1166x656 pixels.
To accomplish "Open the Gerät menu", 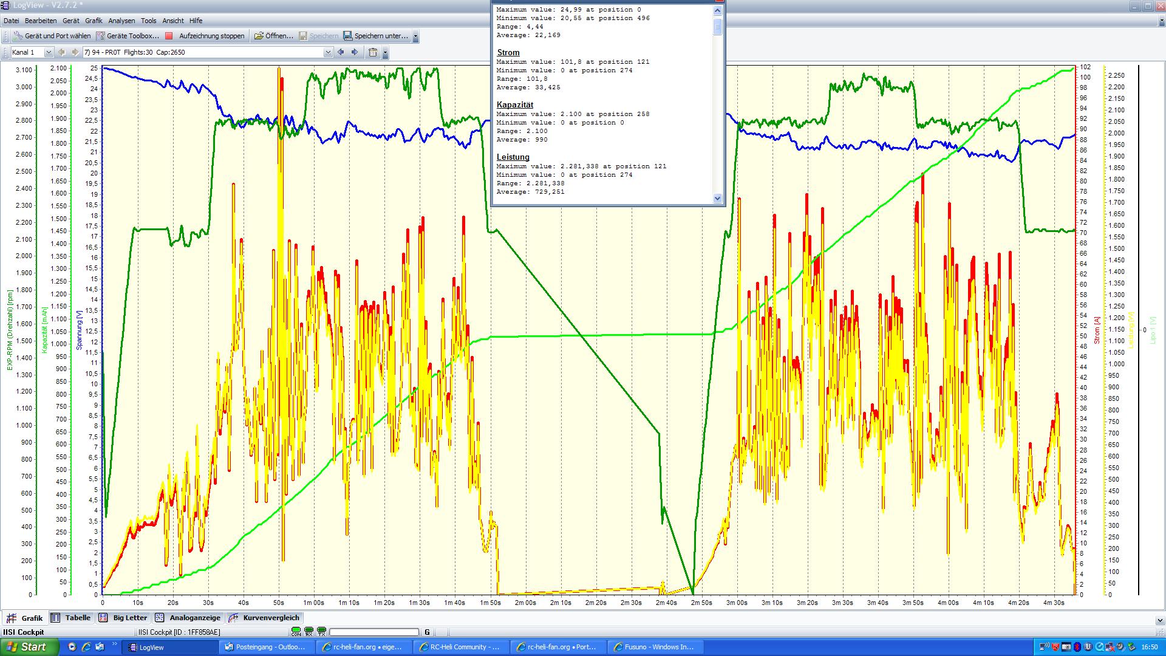I will click(70, 21).
